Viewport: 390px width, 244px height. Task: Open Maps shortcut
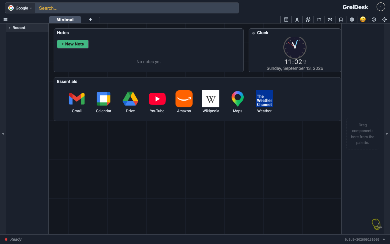238,102
